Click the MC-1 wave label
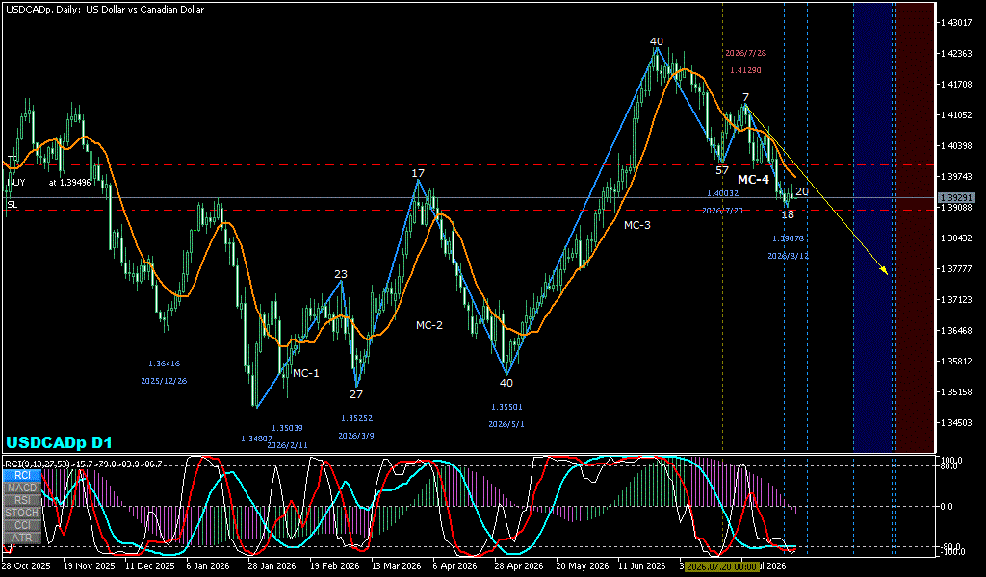 pos(305,373)
